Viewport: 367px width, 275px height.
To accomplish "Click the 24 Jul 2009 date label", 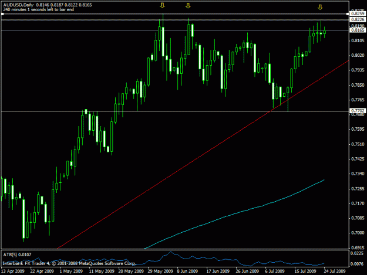I will click(x=335, y=271).
